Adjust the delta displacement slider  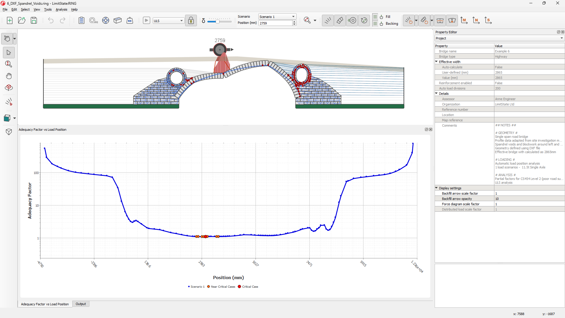218,21
